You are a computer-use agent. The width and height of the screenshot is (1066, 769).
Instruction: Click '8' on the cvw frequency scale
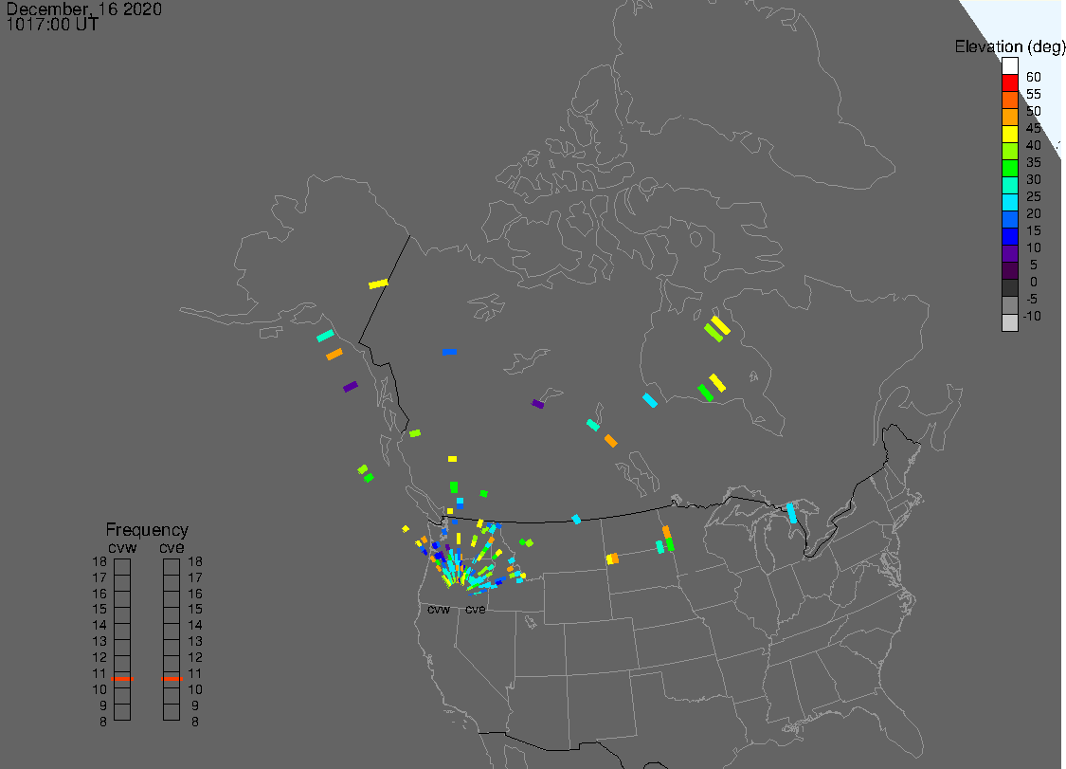103,722
